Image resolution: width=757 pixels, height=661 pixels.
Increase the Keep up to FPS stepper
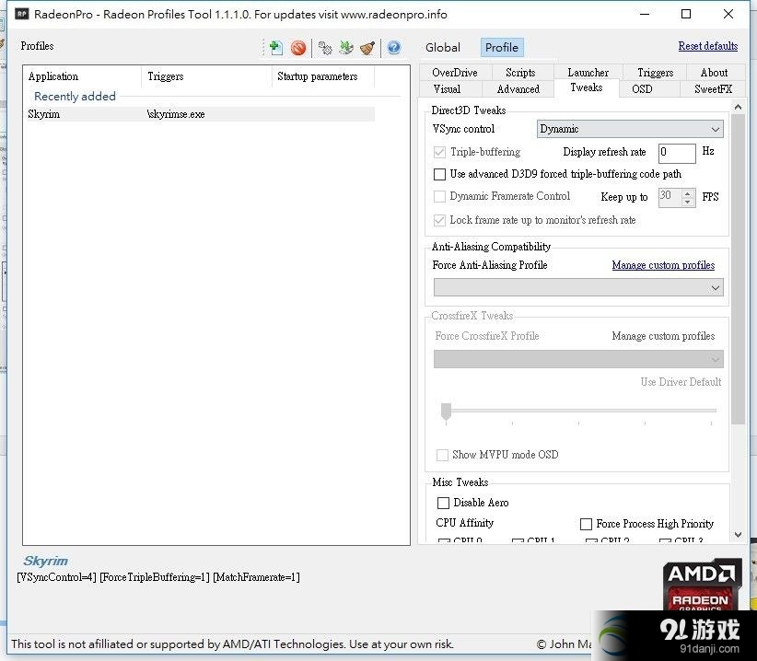tap(688, 193)
